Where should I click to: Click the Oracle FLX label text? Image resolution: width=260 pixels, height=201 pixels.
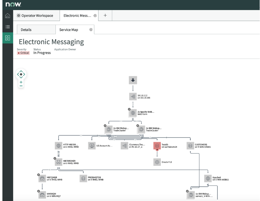click(167, 162)
